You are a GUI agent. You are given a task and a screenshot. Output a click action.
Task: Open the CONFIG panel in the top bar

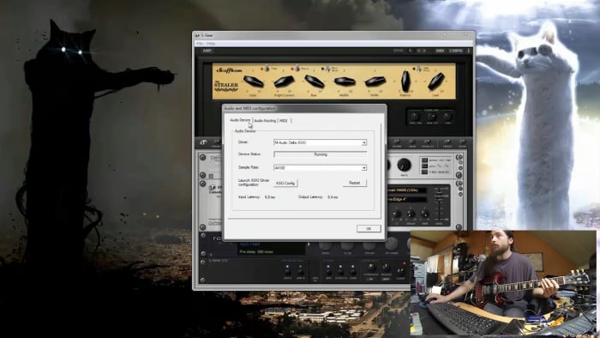pyautogui.click(x=456, y=51)
